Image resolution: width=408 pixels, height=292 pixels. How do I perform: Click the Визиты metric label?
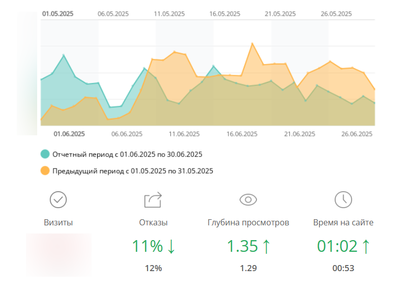coord(59,222)
